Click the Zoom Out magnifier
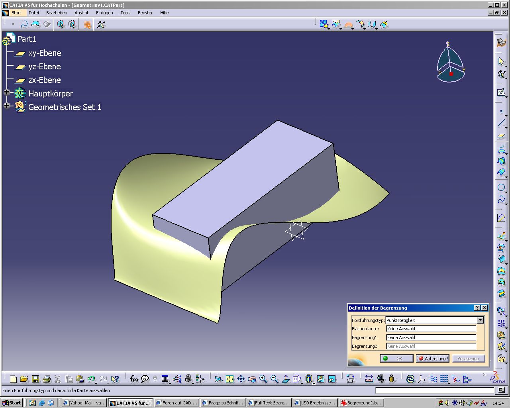Image resolution: width=510 pixels, height=408 pixels. coord(275,379)
